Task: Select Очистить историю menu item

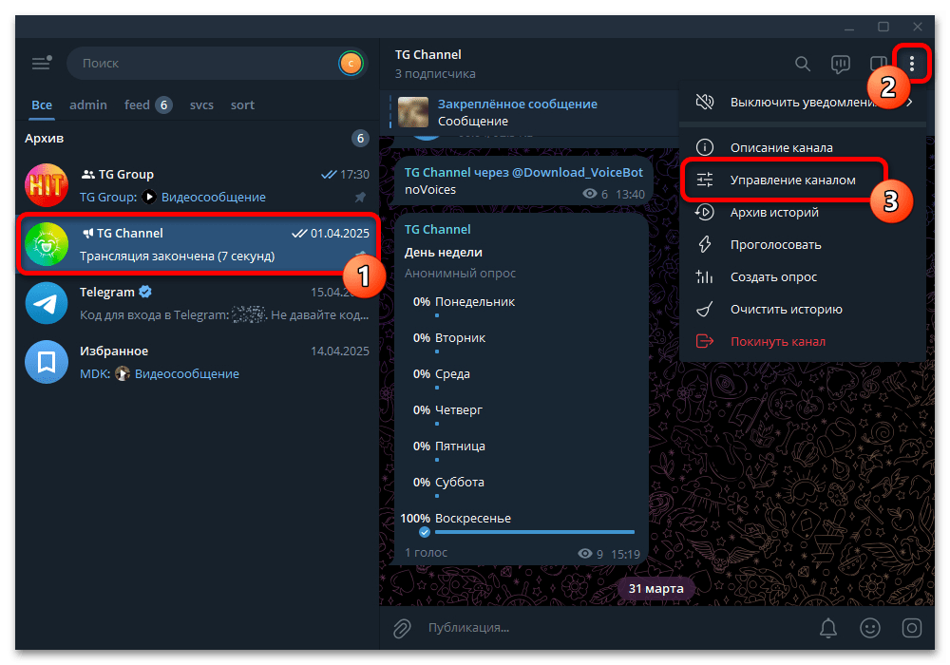Action: (x=803, y=310)
